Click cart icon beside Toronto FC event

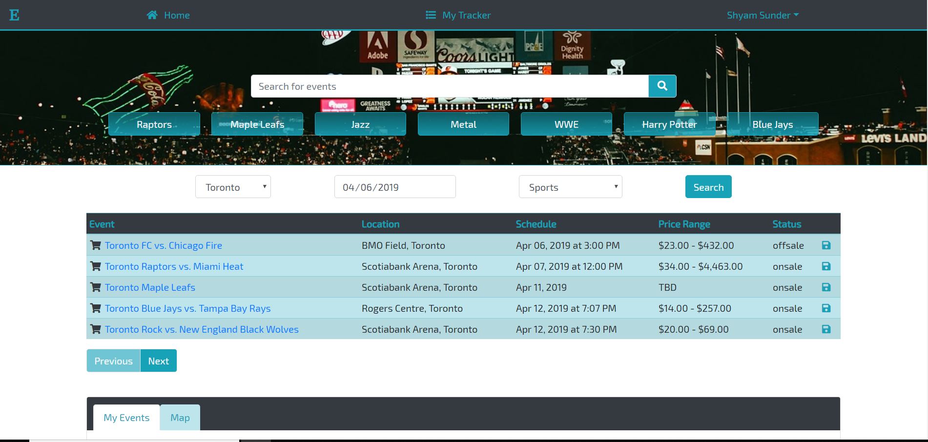tap(96, 245)
